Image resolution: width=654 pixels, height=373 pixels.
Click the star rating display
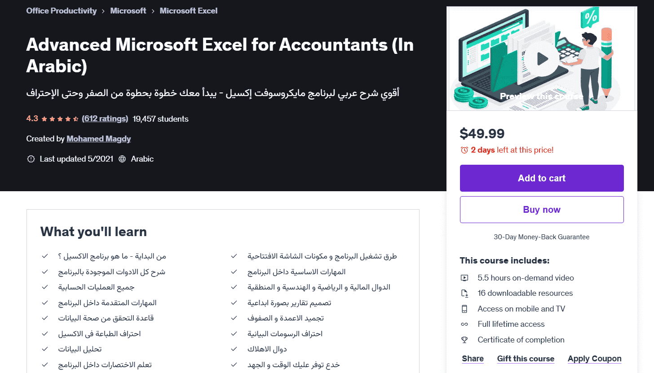[x=60, y=119]
